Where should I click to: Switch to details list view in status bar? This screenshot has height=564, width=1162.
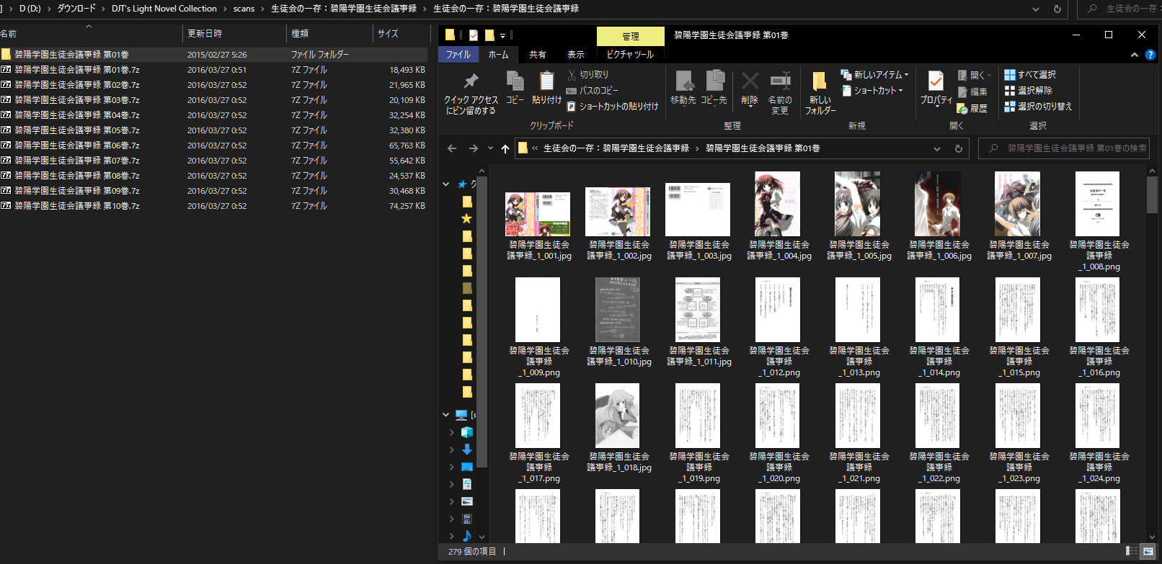[x=1132, y=551]
